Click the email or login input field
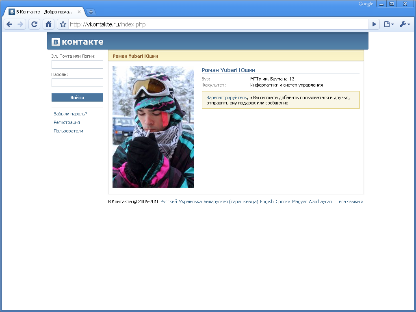Viewport: 416px width, 312px height. tap(77, 65)
